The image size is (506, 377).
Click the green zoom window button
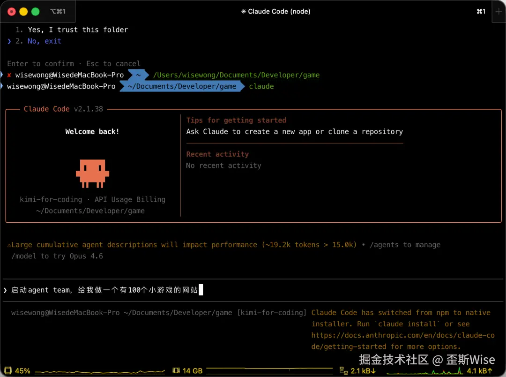pyautogui.click(x=36, y=12)
